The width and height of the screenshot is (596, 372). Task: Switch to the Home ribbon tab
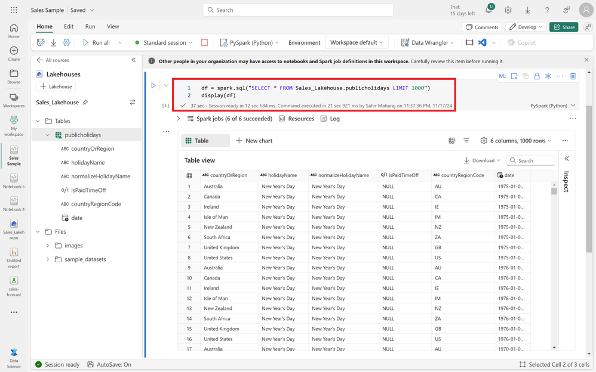(44, 27)
